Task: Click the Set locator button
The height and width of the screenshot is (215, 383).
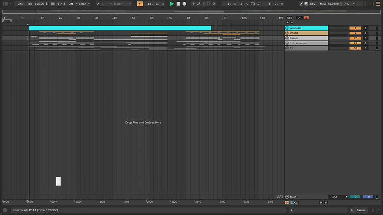Action: tap(289, 18)
